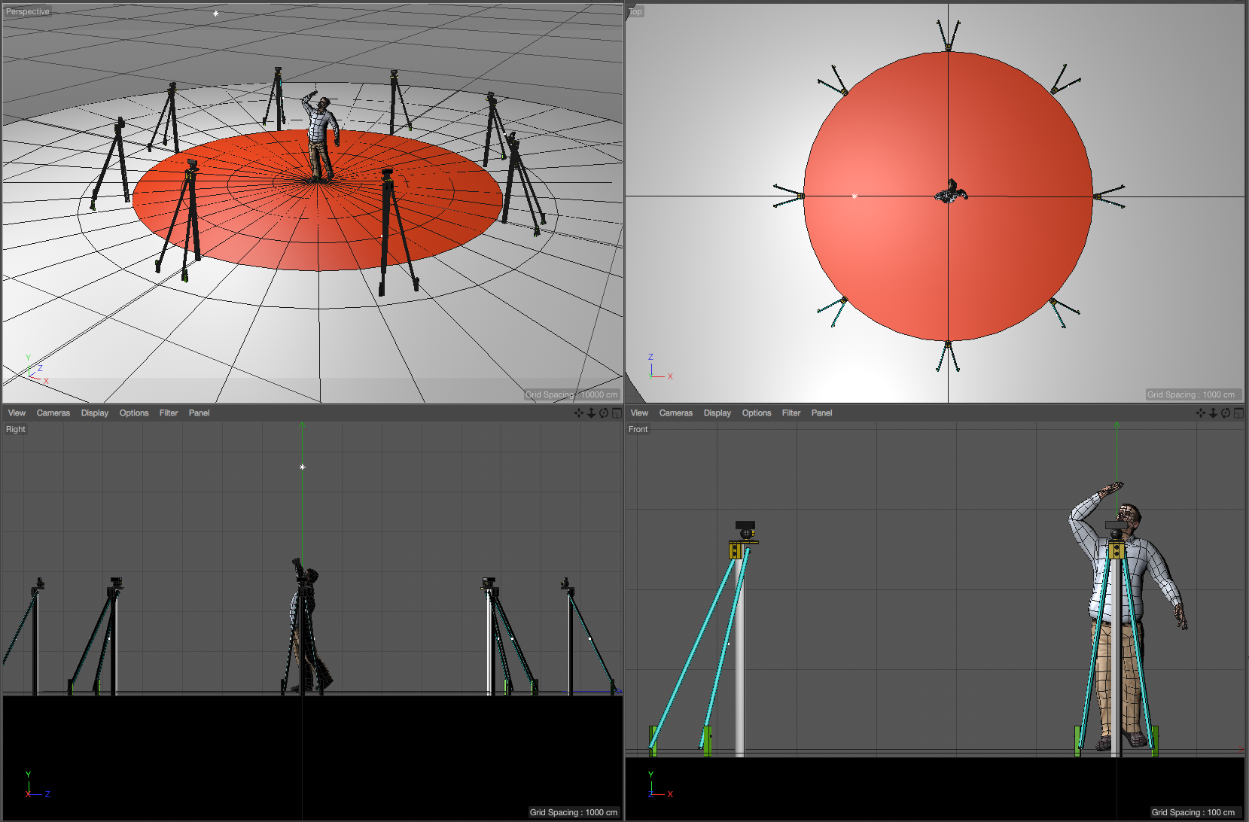The height and width of the screenshot is (822, 1249).
Task: Click the Grid Spacing text in Top viewport
Action: 1191,394
